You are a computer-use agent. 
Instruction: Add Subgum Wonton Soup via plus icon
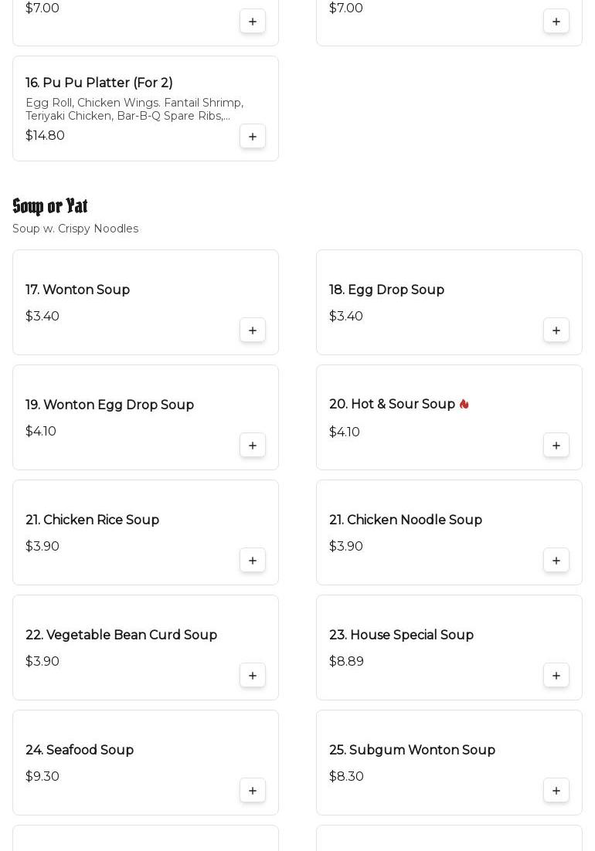click(x=556, y=791)
